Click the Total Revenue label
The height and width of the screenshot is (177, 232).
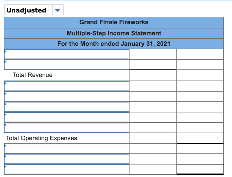pyautogui.click(x=33, y=75)
